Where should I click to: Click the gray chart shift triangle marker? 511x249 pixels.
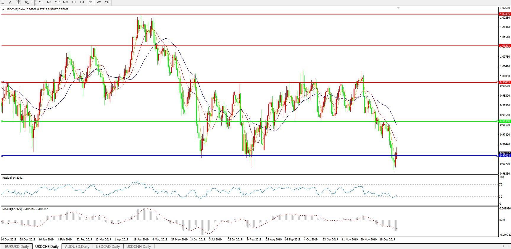tap(399, 8)
